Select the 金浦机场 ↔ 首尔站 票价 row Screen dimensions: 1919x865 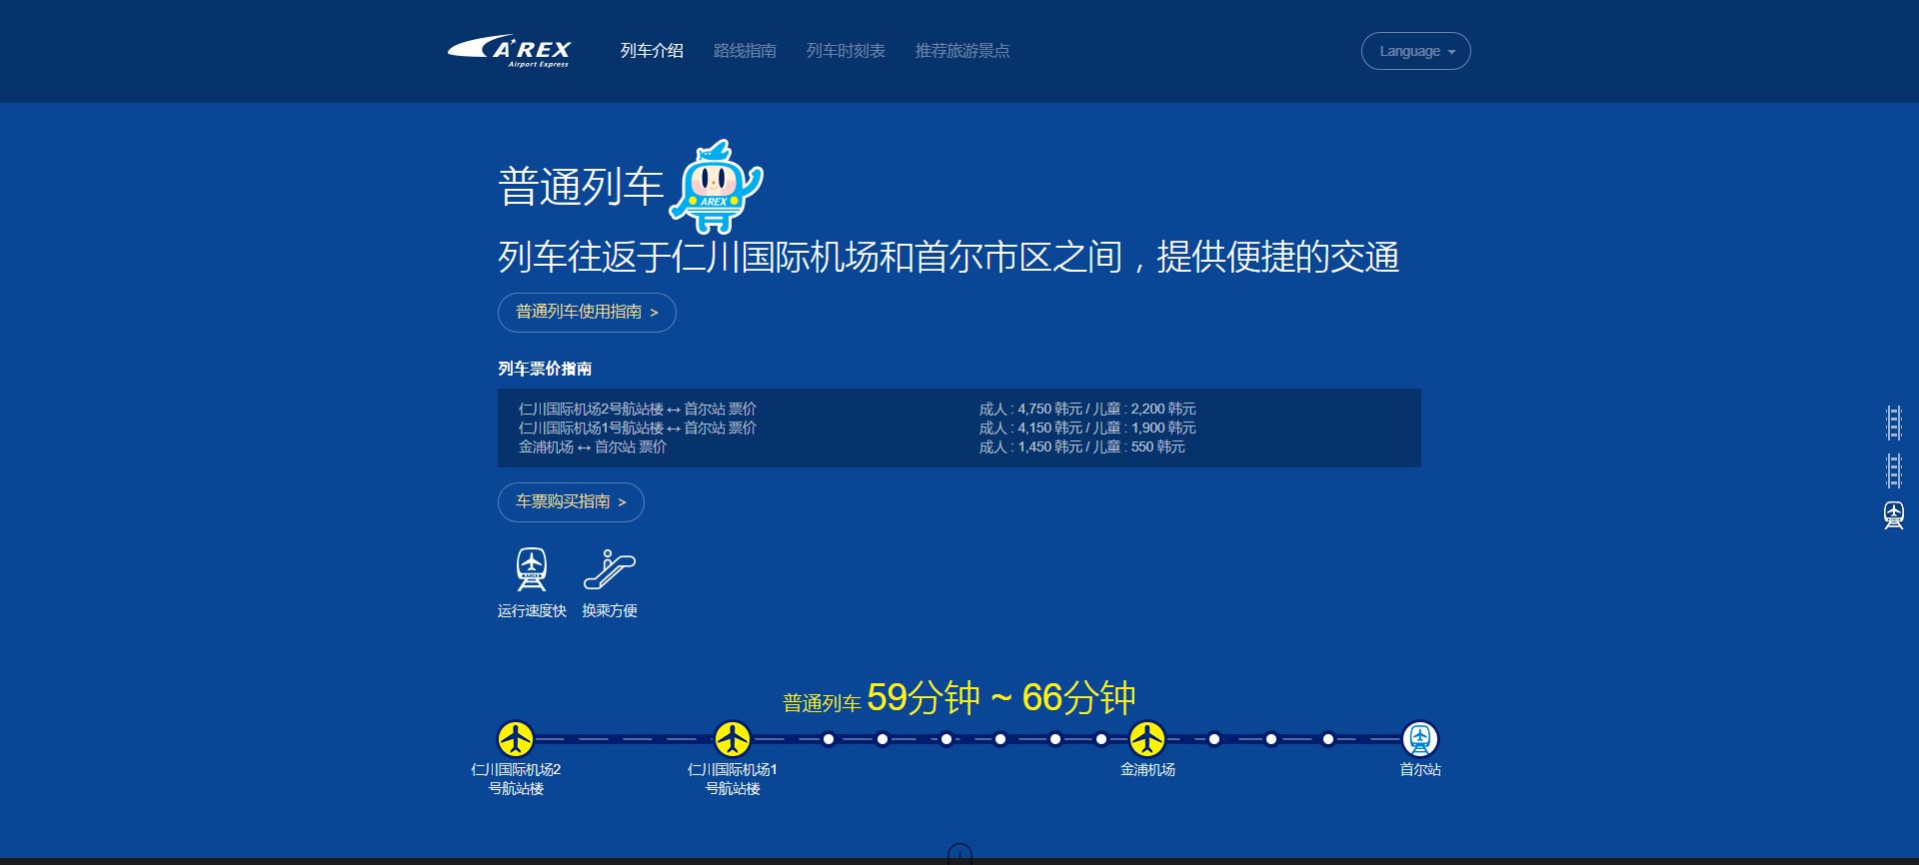pyautogui.click(x=593, y=446)
